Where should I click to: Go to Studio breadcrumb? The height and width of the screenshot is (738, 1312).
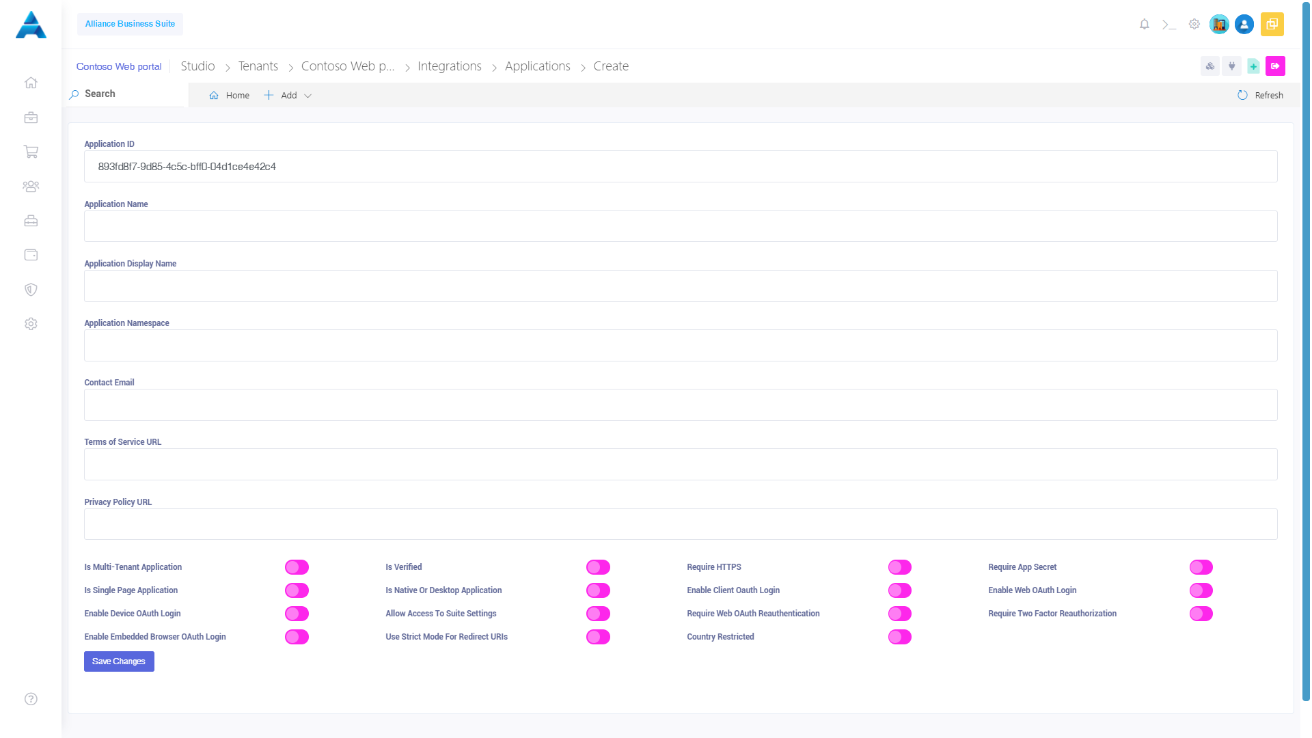tap(197, 66)
